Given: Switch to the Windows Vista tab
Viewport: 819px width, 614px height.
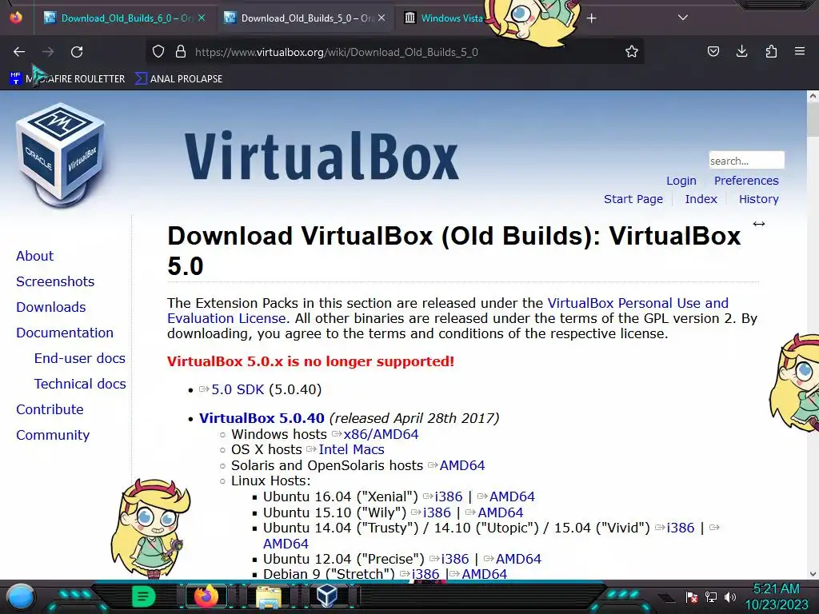Looking at the screenshot, I should (444, 18).
